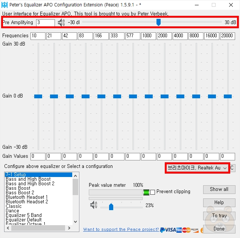Open the Want to support the Peace project link

(x=121, y=229)
